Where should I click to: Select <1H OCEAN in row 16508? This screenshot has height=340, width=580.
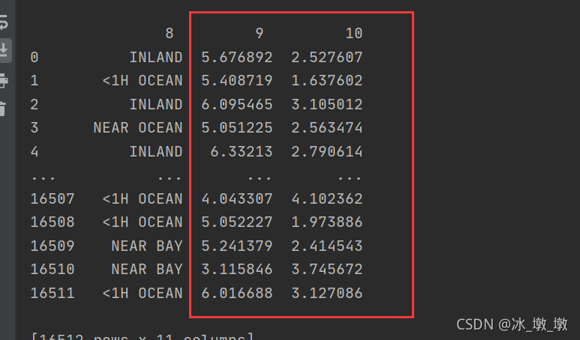coord(143,222)
